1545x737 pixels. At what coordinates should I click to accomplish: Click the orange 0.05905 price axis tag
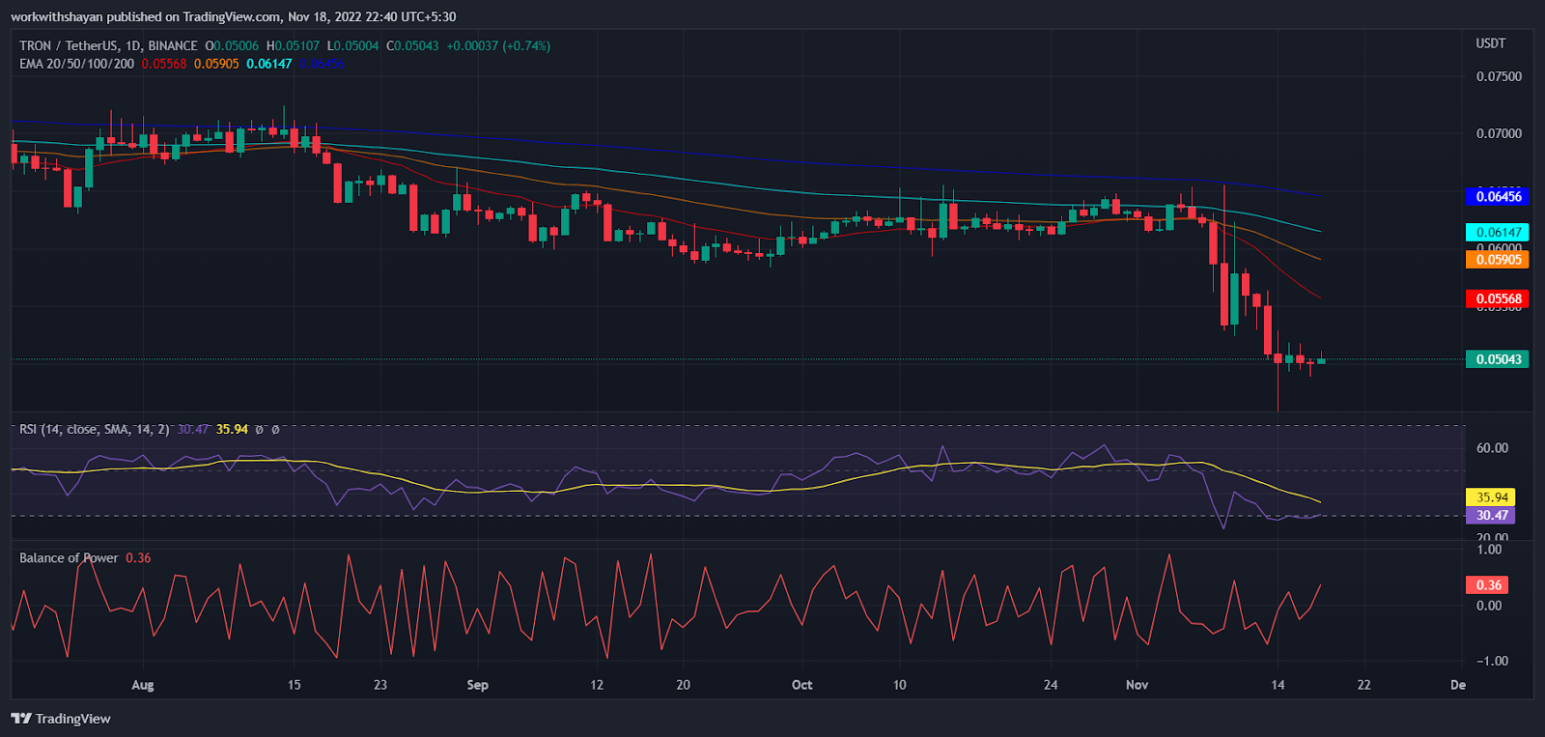1497,259
